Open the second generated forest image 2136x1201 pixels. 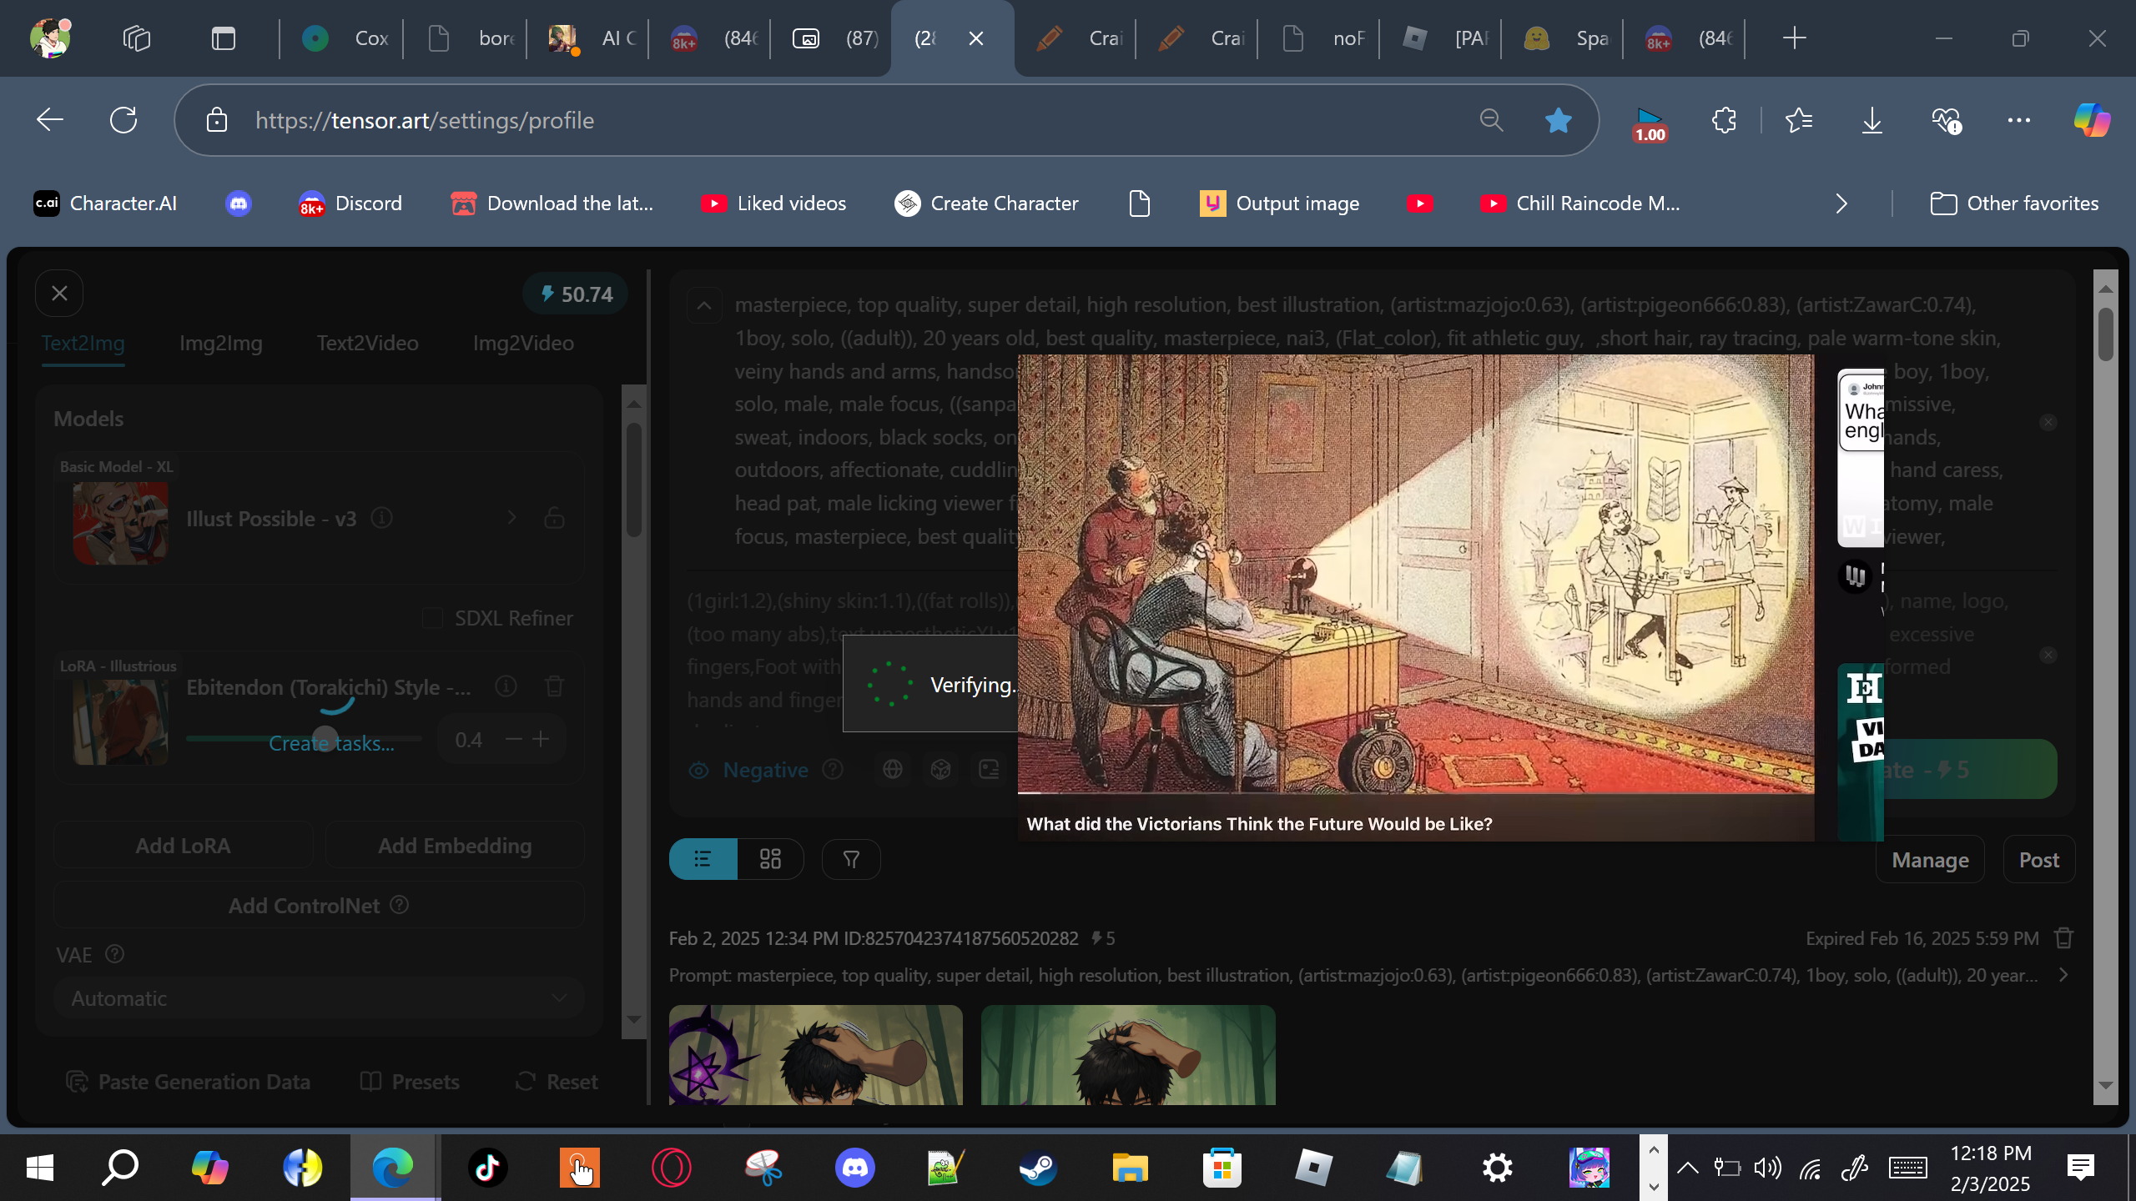click(1128, 1055)
